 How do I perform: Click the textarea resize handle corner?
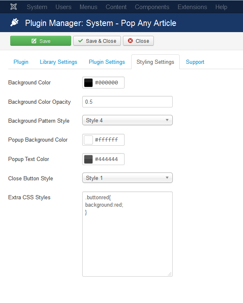(170, 274)
